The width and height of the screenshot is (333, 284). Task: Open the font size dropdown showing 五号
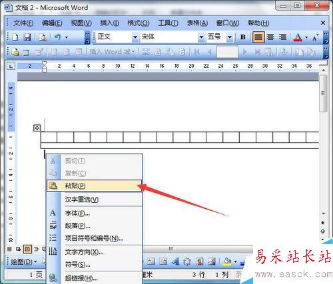(x=230, y=37)
